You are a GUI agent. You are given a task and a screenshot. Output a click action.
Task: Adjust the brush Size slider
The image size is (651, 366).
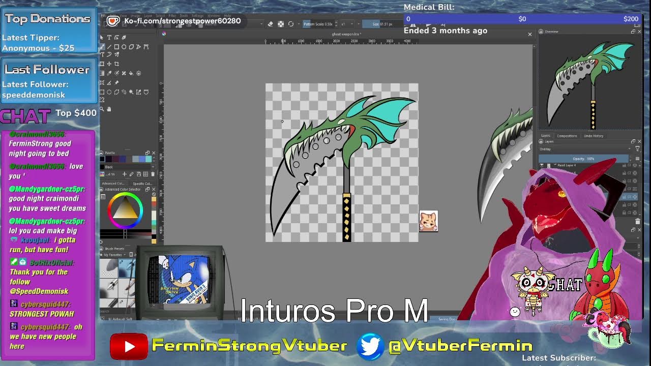(382, 24)
